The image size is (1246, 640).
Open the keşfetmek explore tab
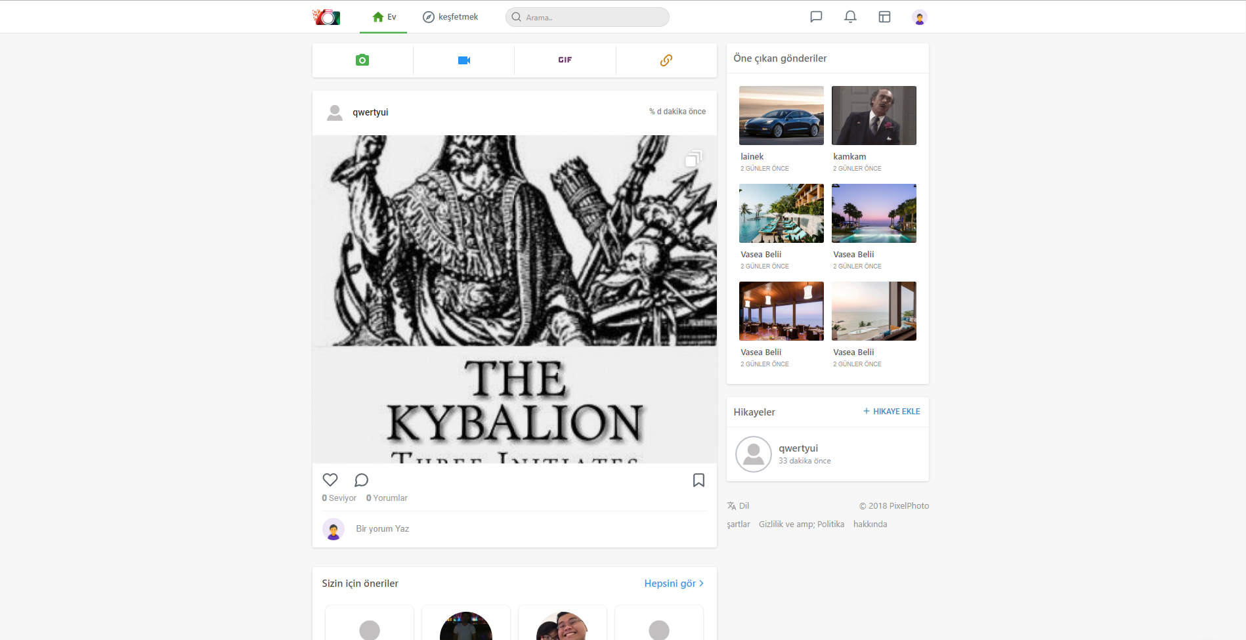450,17
